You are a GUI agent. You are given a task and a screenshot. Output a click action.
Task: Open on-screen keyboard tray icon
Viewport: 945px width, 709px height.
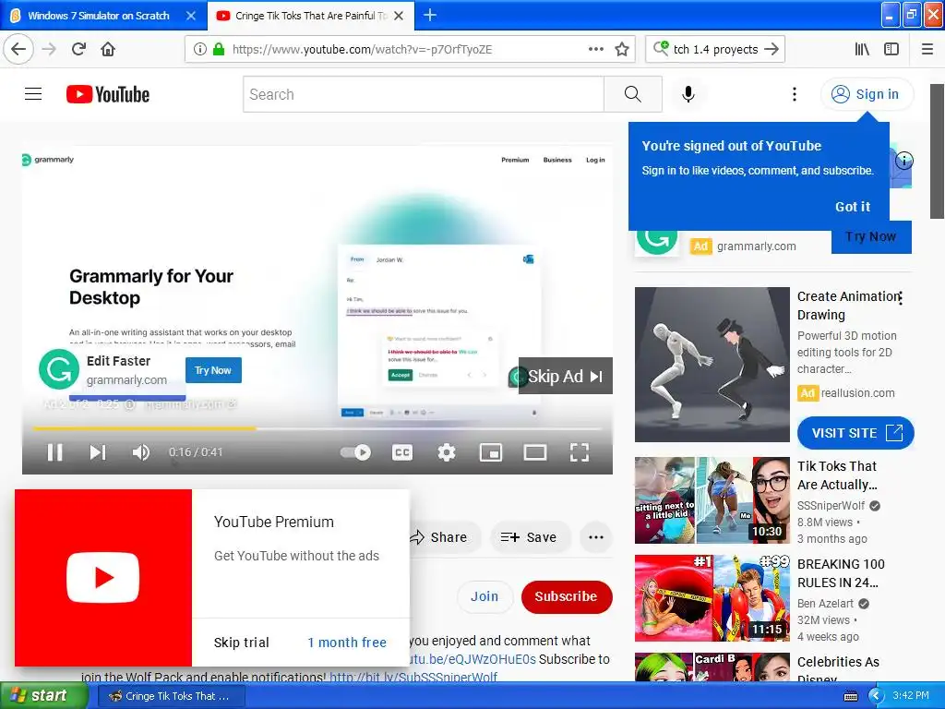pos(850,696)
